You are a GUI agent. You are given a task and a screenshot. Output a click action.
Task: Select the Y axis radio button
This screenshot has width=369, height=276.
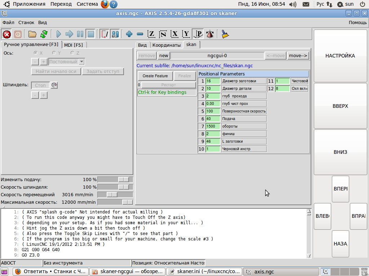(54, 53)
